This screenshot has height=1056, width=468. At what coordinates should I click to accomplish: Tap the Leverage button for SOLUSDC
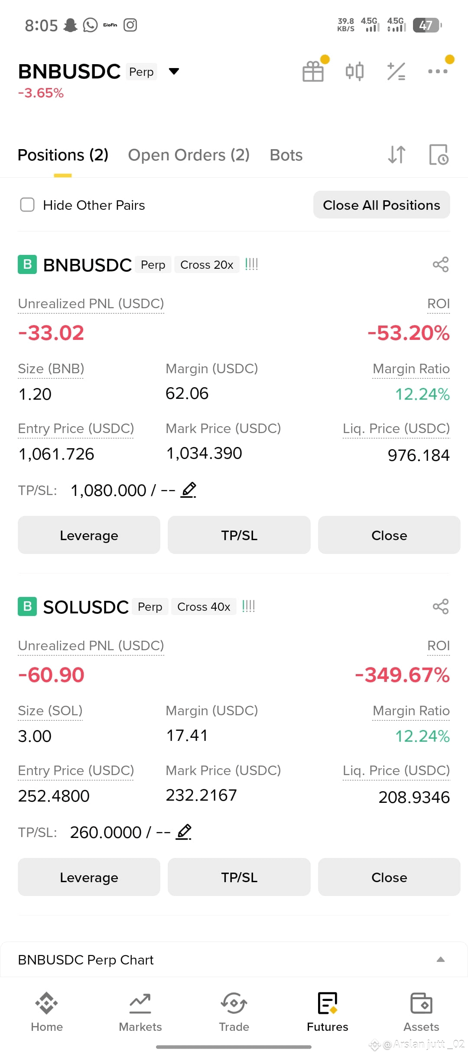[89, 877]
